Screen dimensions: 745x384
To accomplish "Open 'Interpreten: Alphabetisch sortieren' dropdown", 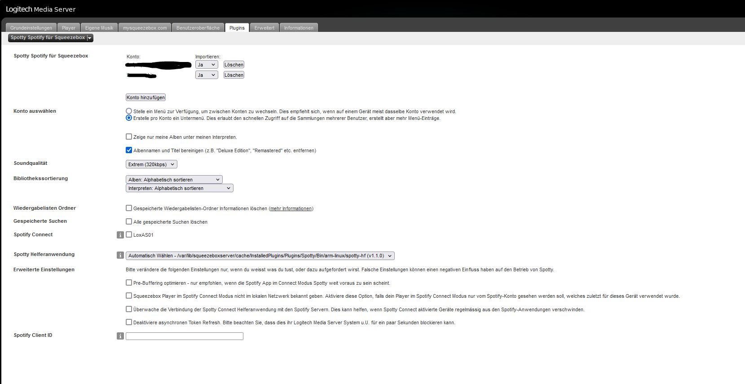I will (180, 188).
